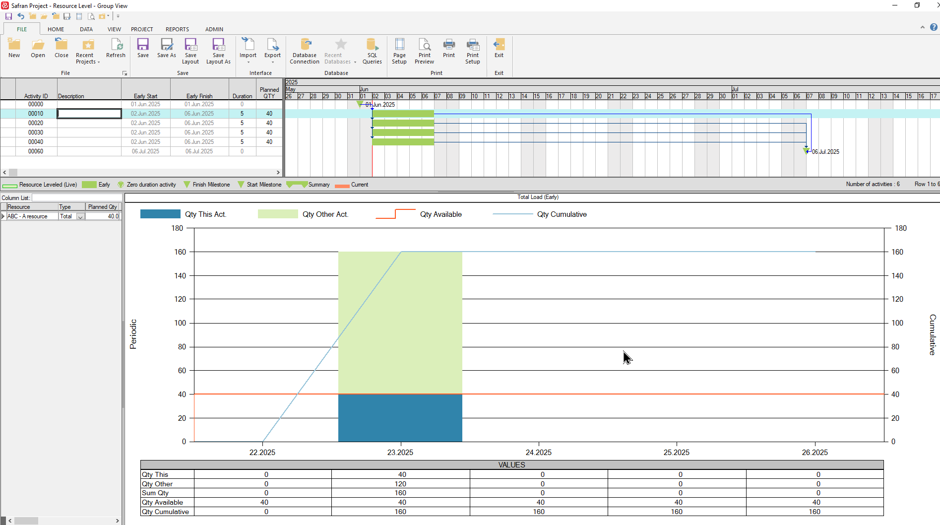Click quick access Save As icon
The width and height of the screenshot is (940, 525).
point(67,16)
